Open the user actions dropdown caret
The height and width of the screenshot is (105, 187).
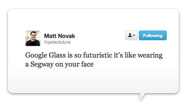pos(134,35)
